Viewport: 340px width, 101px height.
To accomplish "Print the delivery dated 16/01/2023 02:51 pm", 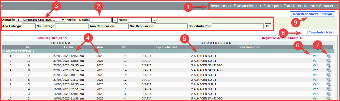I will (328, 89).
